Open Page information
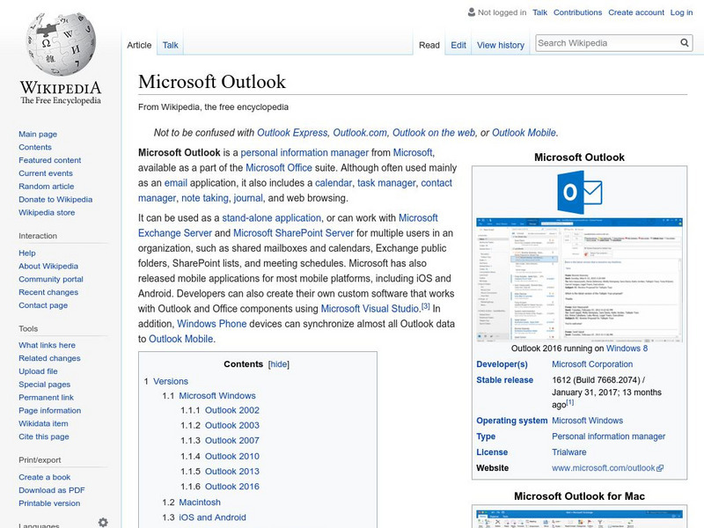The image size is (704, 528). point(50,410)
